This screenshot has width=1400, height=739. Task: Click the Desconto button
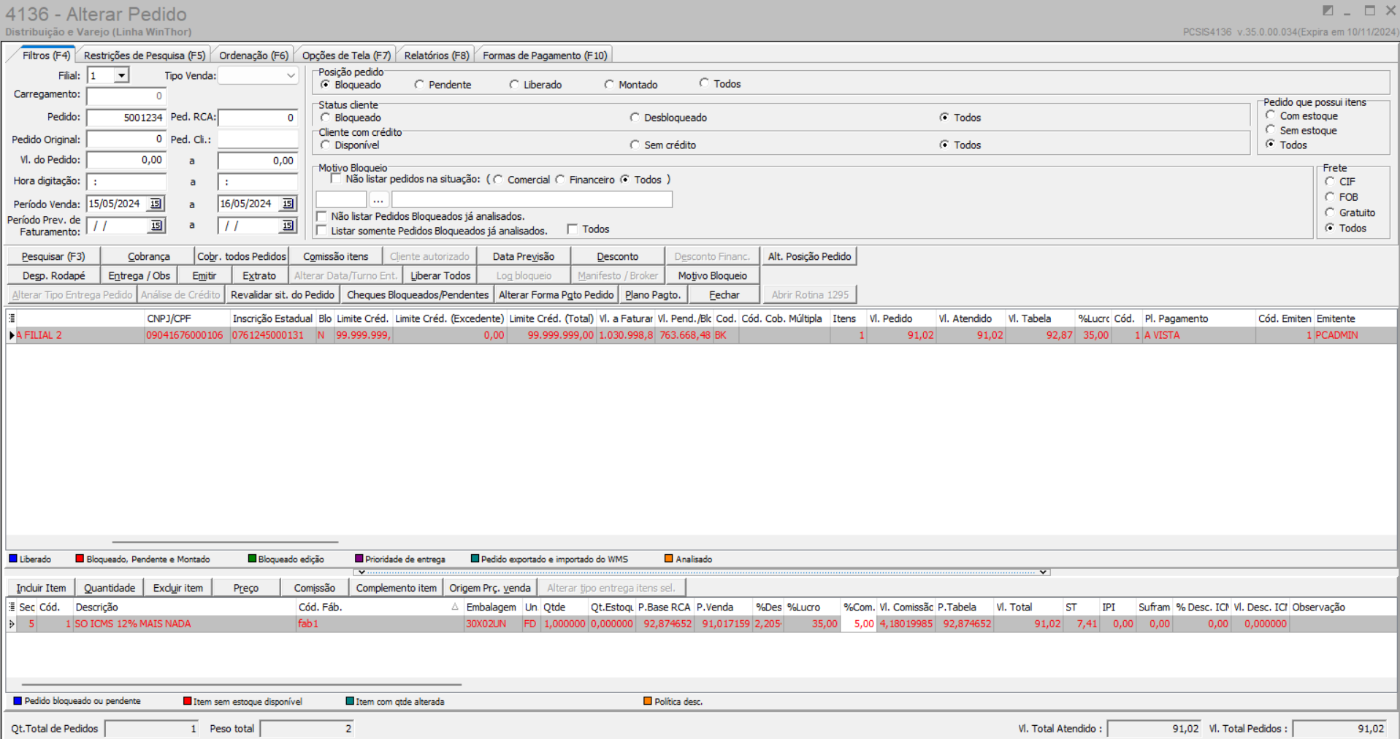[x=617, y=256]
